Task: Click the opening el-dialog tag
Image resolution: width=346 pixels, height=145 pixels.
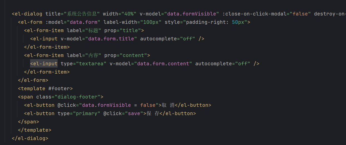Action: [x=27, y=14]
